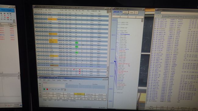The width and height of the screenshot is (198, 111).
Task: Enable the Run mode radio button
Action: pyautogui.click(x=50, y=89)
